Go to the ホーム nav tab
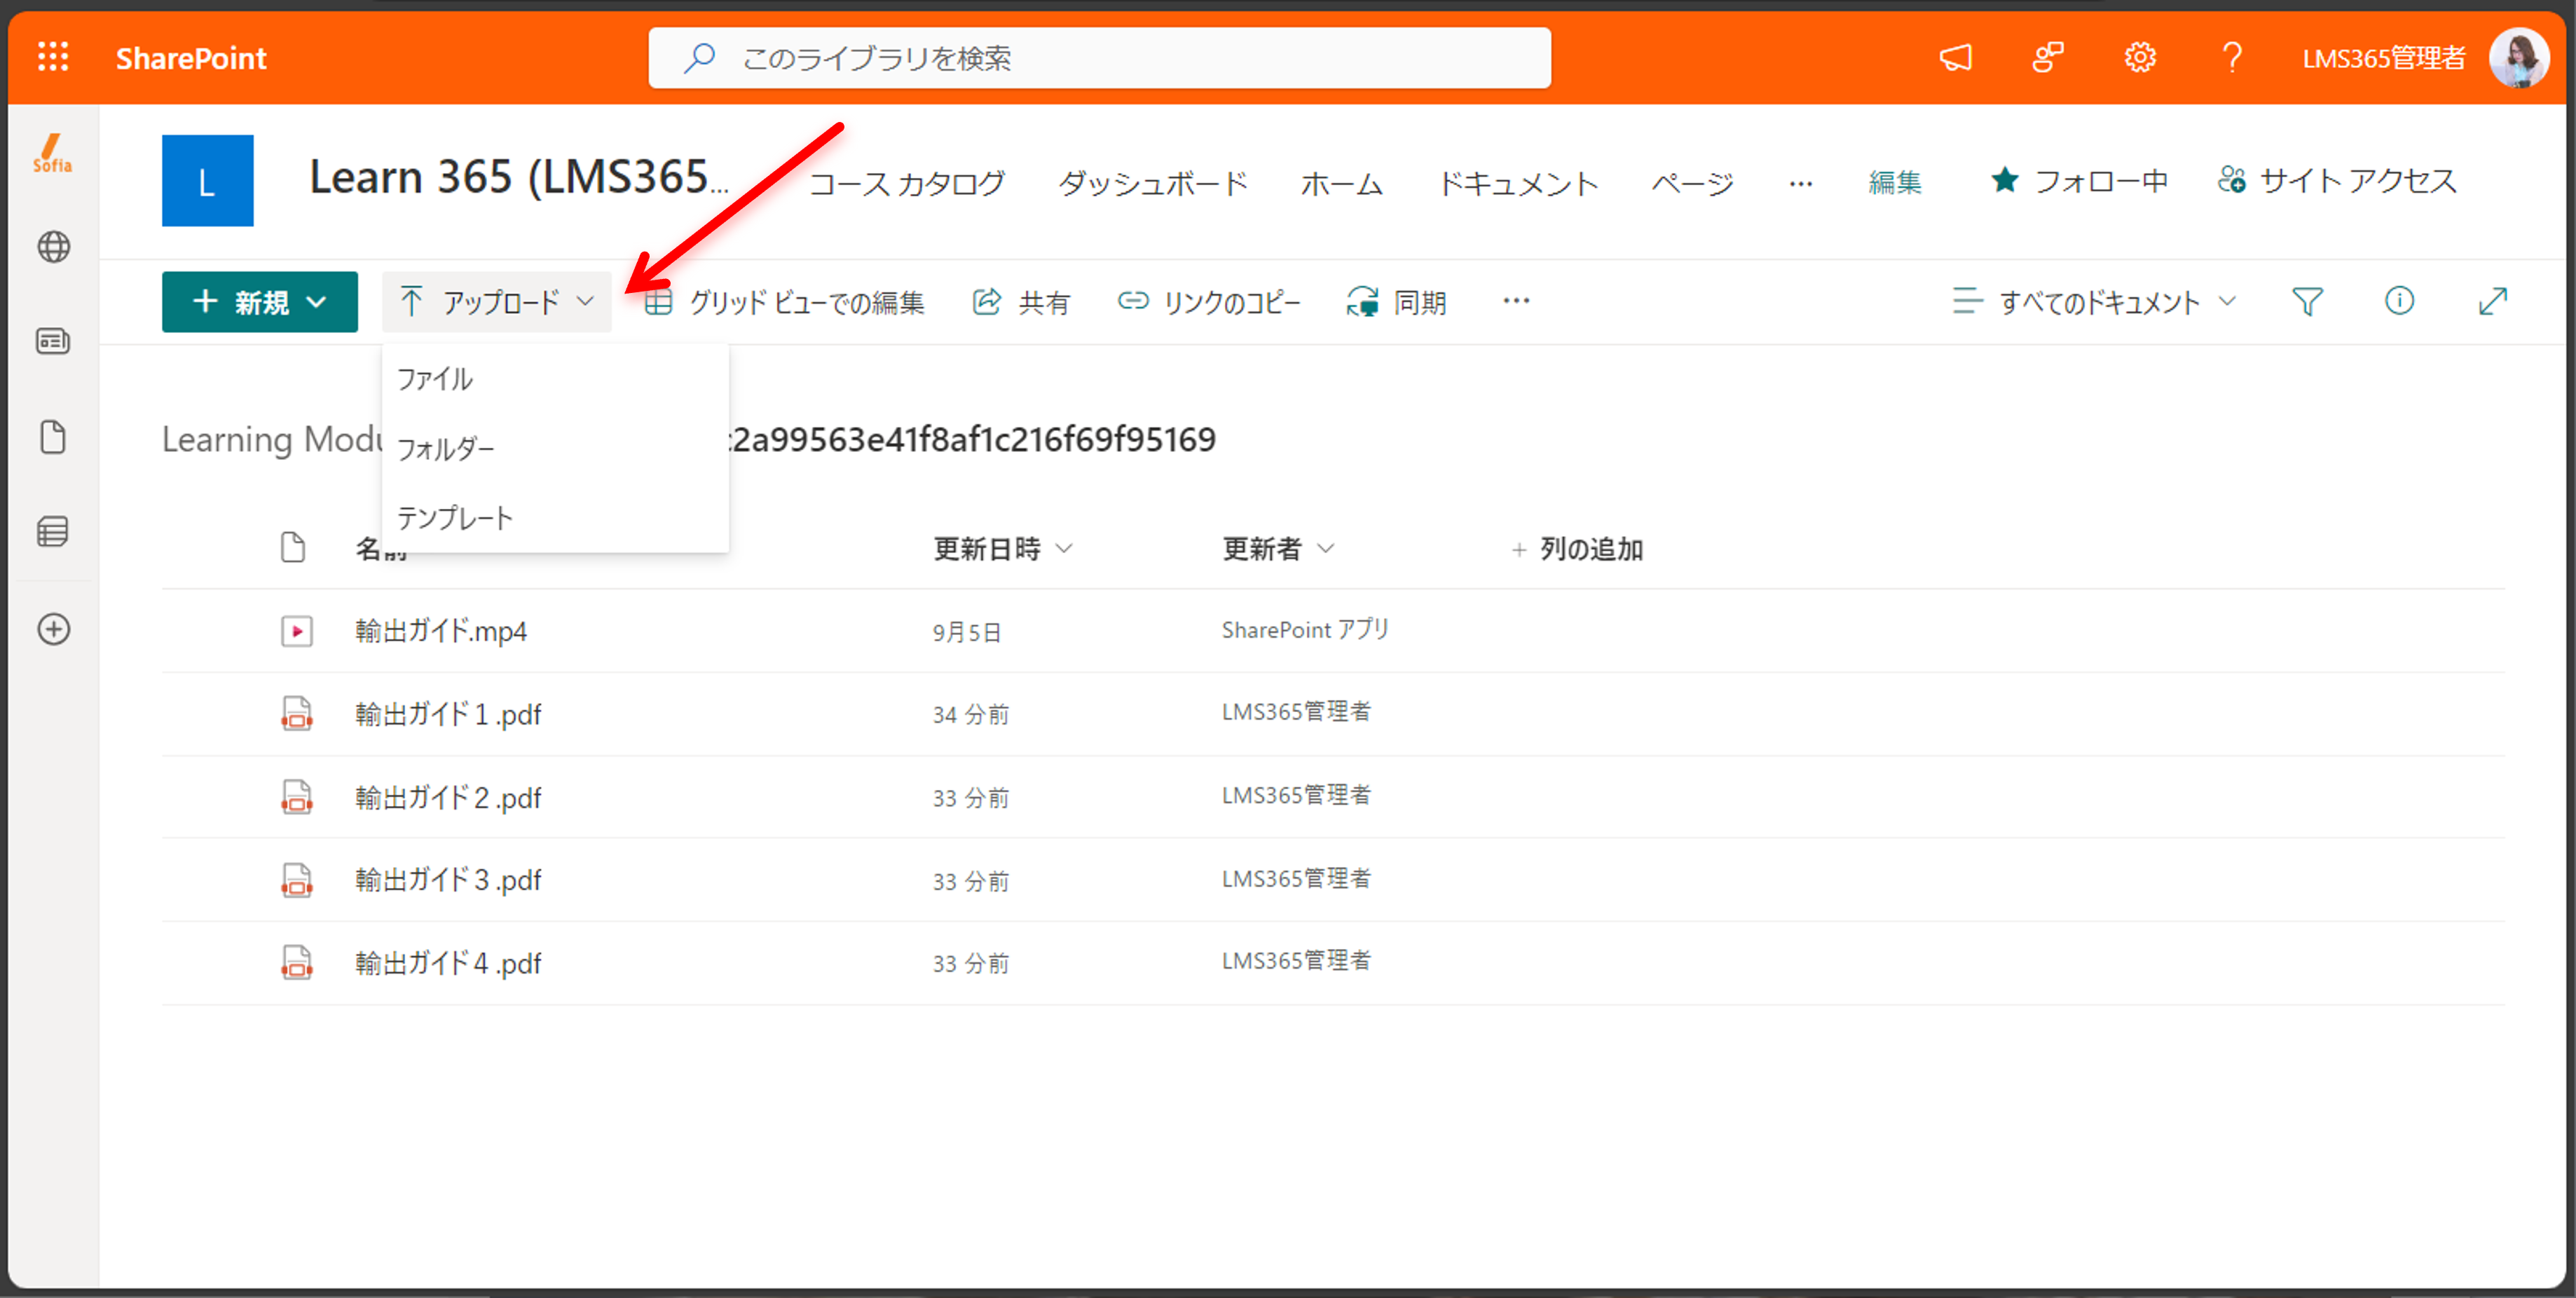2576x1298 pixels. tap(1342, 183)
